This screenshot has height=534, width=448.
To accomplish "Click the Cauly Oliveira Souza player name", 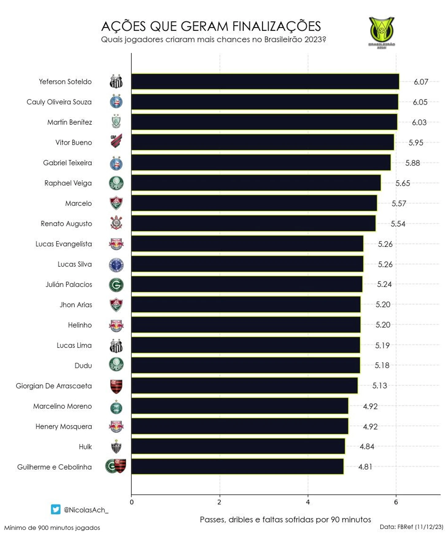I will coord(59,102).
